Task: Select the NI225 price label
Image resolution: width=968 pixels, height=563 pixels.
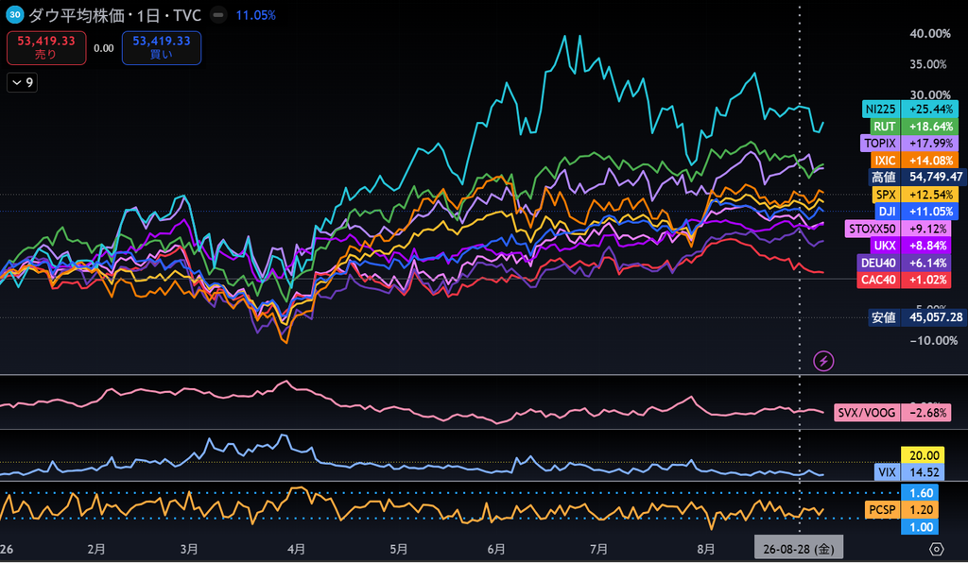Action: click(x=880, y=110)
